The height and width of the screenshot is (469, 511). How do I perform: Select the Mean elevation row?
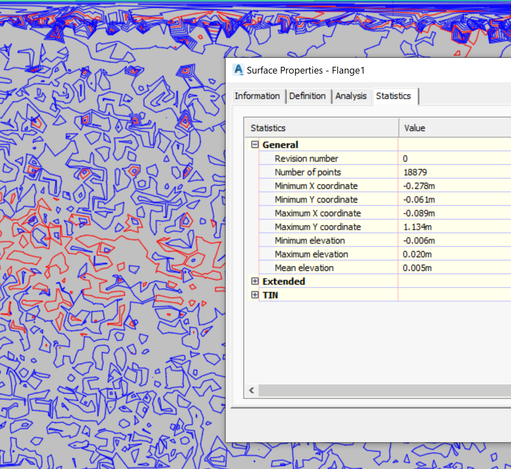[385, 268]
